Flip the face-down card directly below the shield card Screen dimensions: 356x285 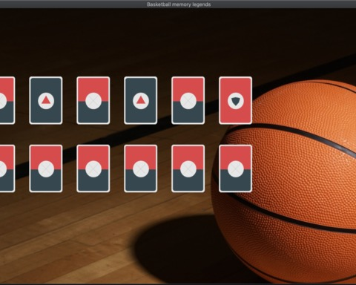coord(235,168)
